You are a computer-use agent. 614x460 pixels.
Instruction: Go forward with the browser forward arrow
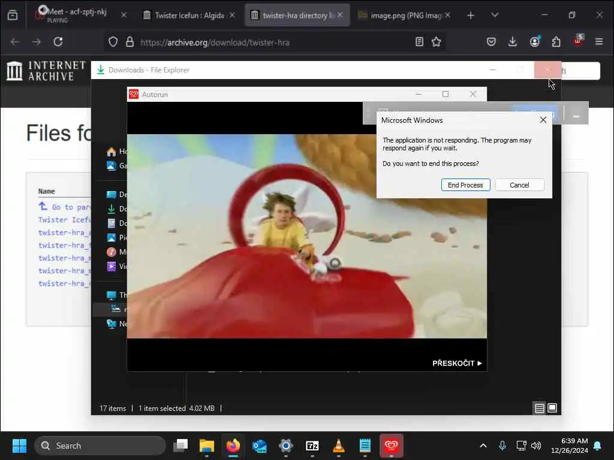point(37,41)
